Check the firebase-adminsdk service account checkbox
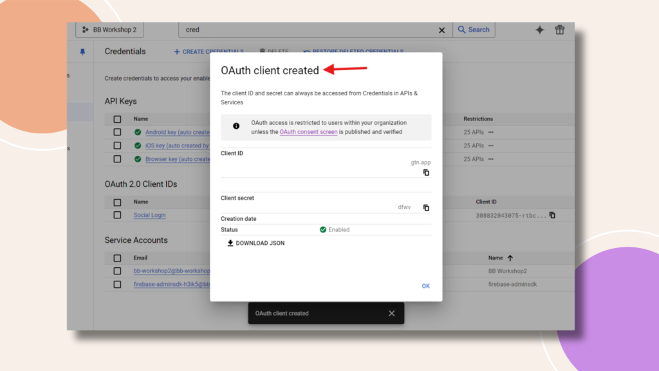The image size is (659, 371). (x=117, y=285)
